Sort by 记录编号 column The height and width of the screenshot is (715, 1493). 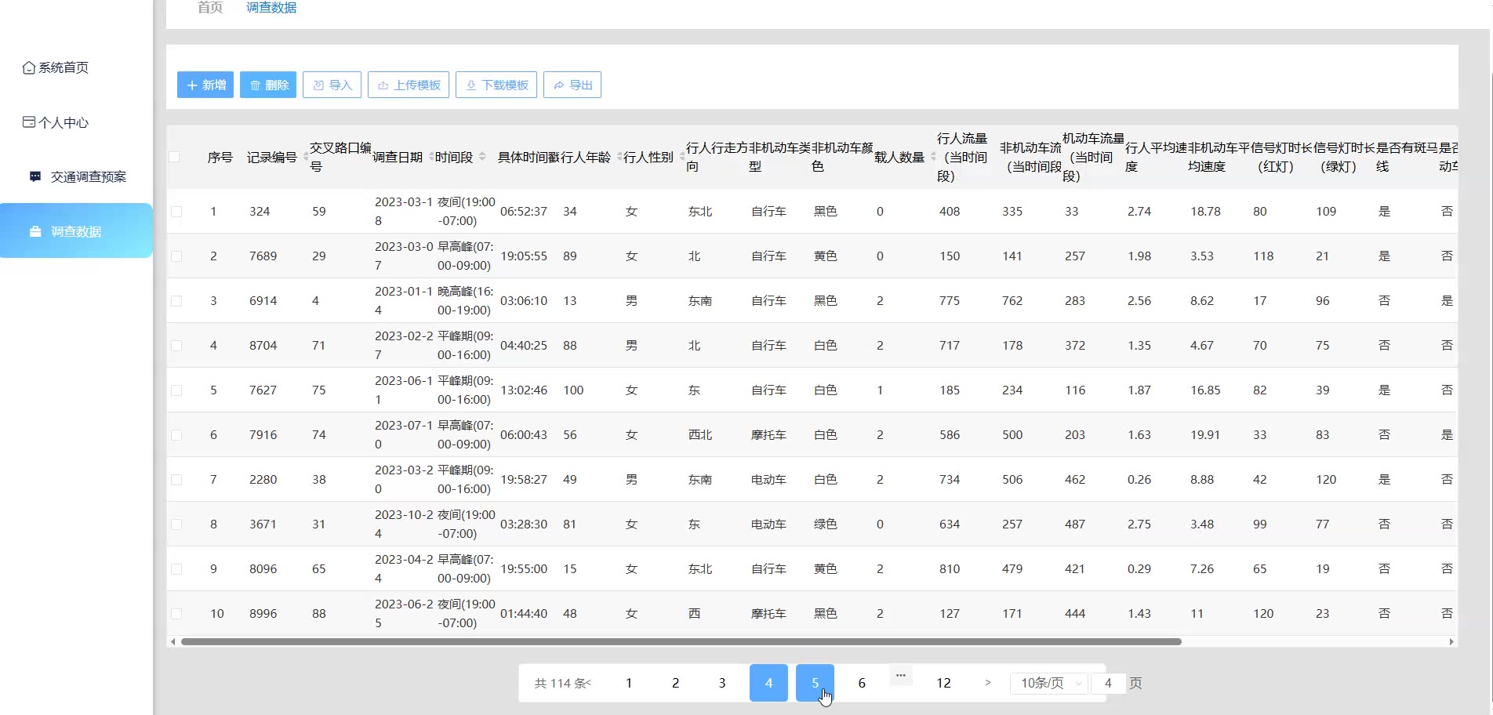(x=305, y=157)
